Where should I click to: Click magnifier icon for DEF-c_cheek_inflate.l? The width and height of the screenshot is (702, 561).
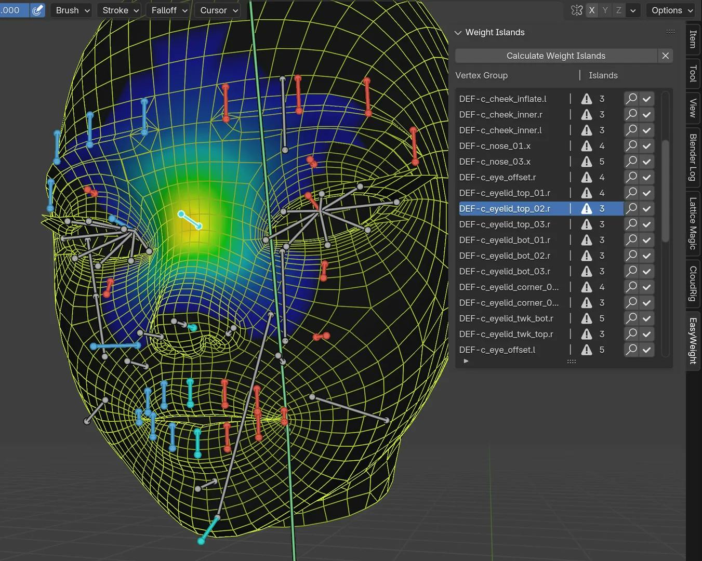tap(631, 99)
